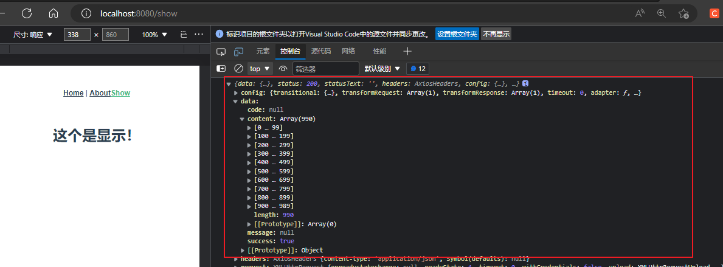Expand the [100 … 199] range
723x267 pixels.
[x=249, y=136]
